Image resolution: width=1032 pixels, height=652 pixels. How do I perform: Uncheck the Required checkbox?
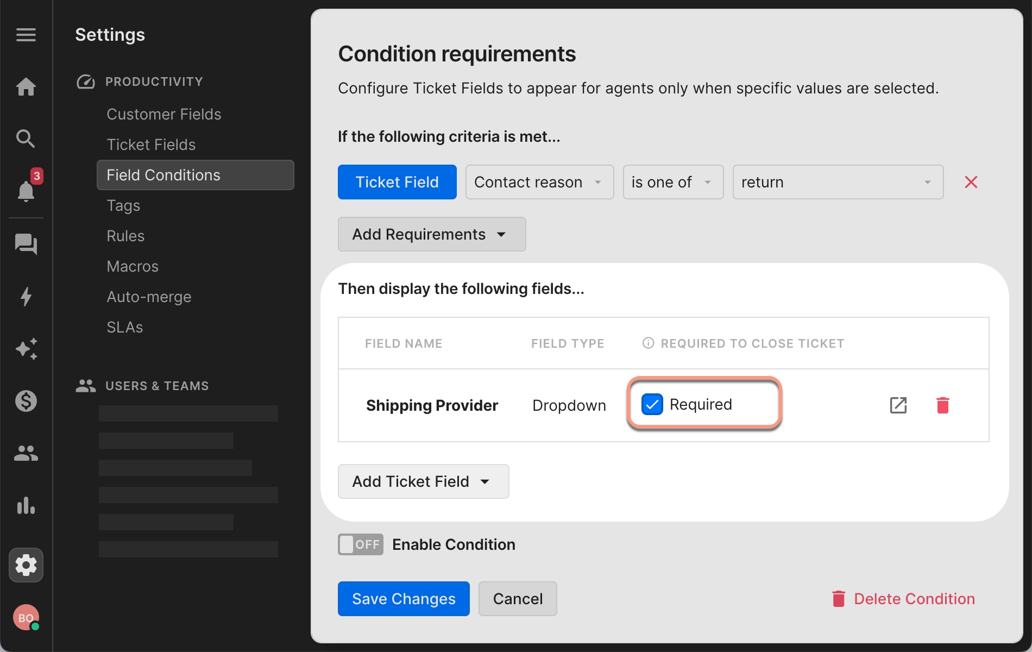pyautogui.click(x=652, y=404)
